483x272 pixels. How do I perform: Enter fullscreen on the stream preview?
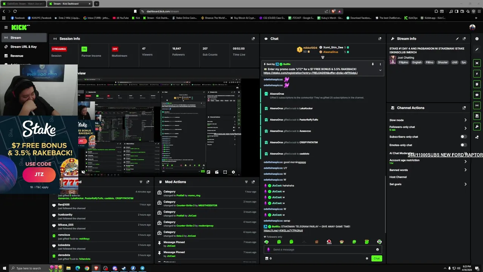225,172
